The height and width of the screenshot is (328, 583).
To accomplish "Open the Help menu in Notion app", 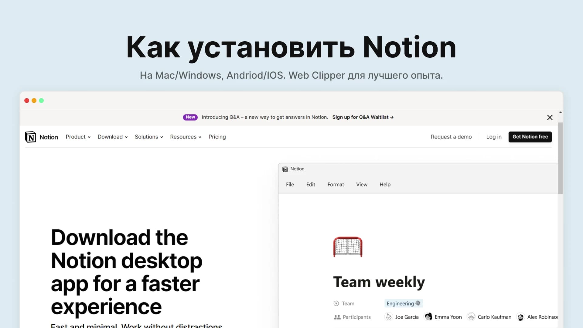I will [385, 185].
